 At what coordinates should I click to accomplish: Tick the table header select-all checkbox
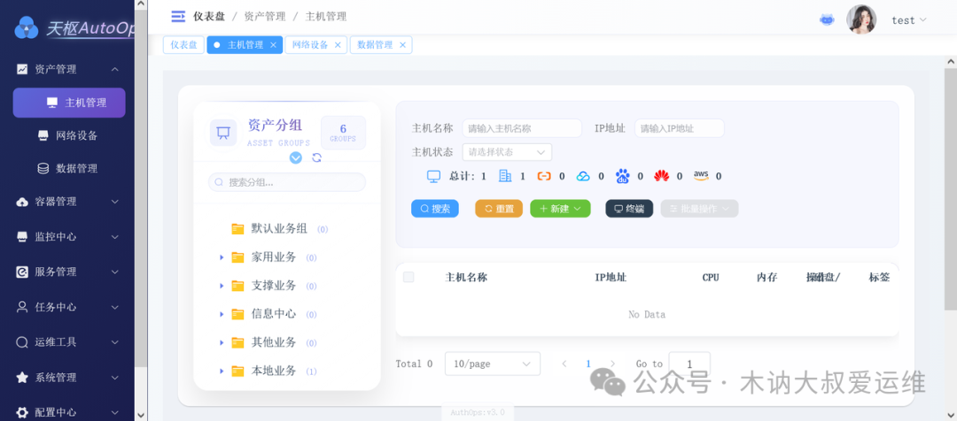click(x=408, y=277)
